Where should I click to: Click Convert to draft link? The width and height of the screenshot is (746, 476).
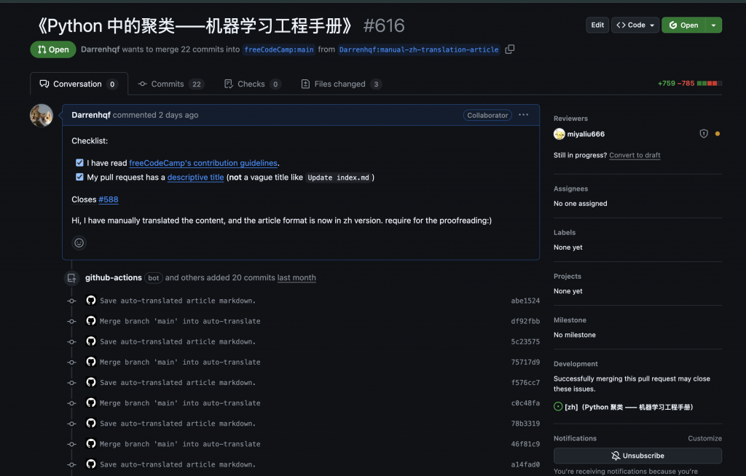point(635,155)
